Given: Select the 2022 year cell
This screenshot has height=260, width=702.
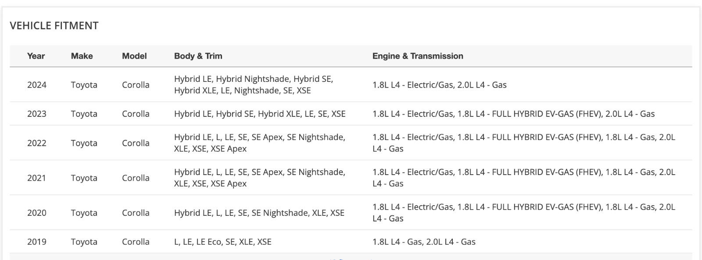Looking at the screenshot, I should coord(37,143).
